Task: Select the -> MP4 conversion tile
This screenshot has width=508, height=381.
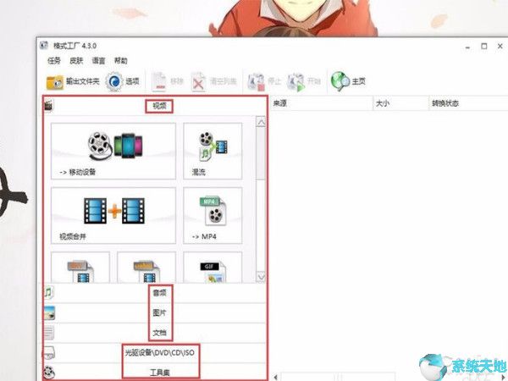Action: point(213,215)
